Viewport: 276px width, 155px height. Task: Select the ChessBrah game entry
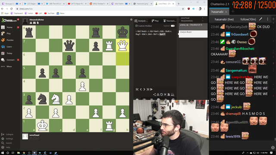tap(193, 27)
